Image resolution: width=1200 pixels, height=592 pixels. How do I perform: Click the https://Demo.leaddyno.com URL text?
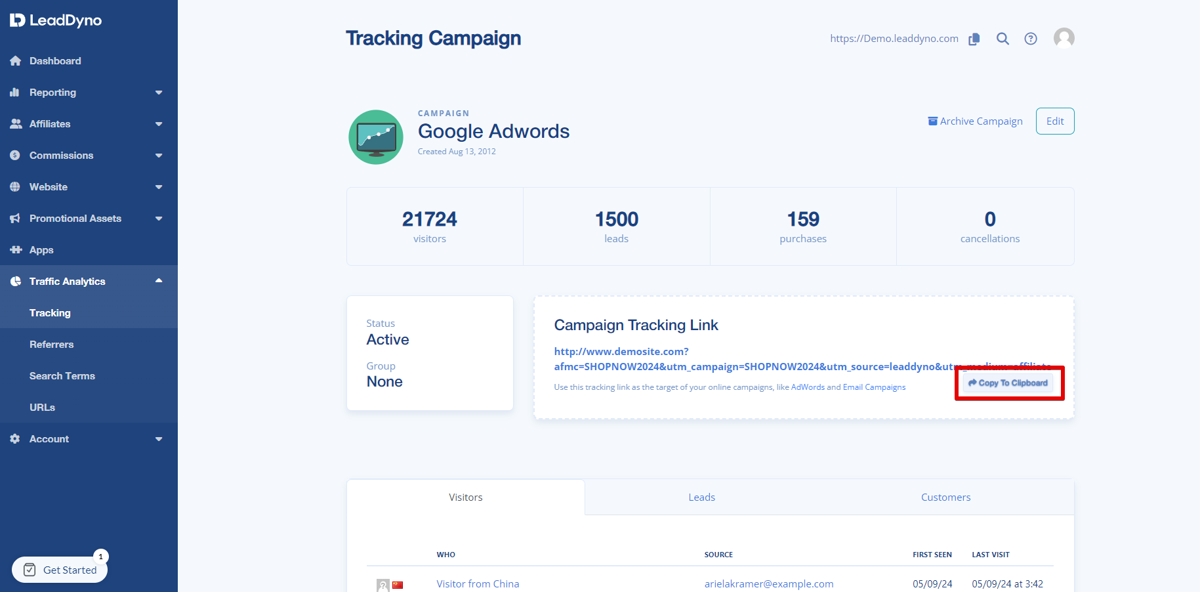[894, 39]
